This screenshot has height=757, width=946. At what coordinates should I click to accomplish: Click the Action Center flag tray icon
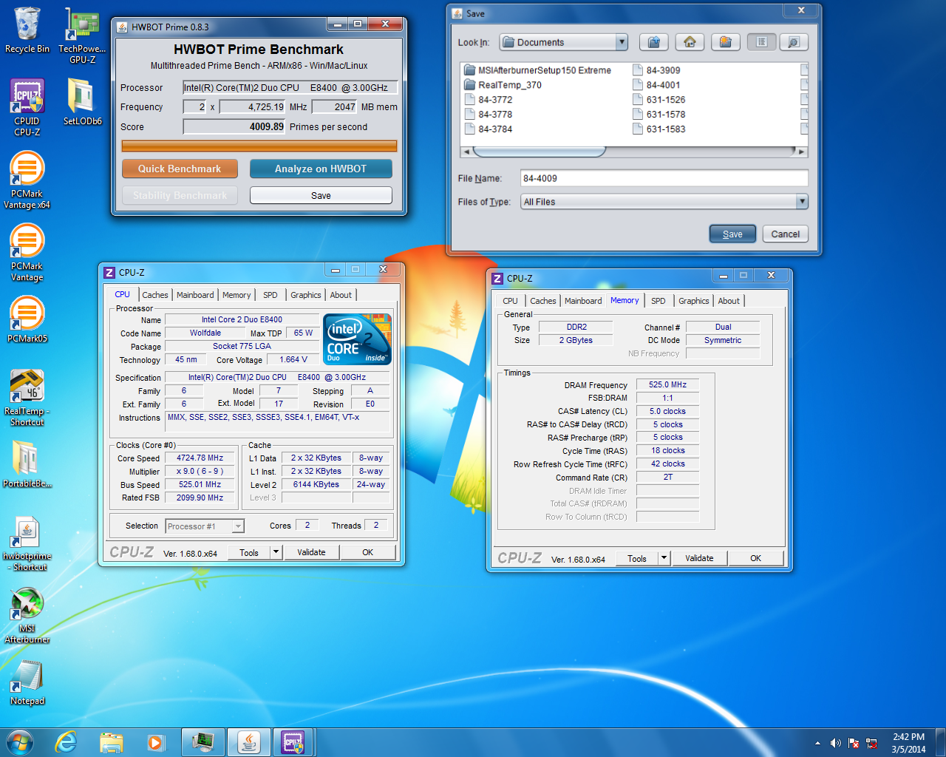pos(854,743)
